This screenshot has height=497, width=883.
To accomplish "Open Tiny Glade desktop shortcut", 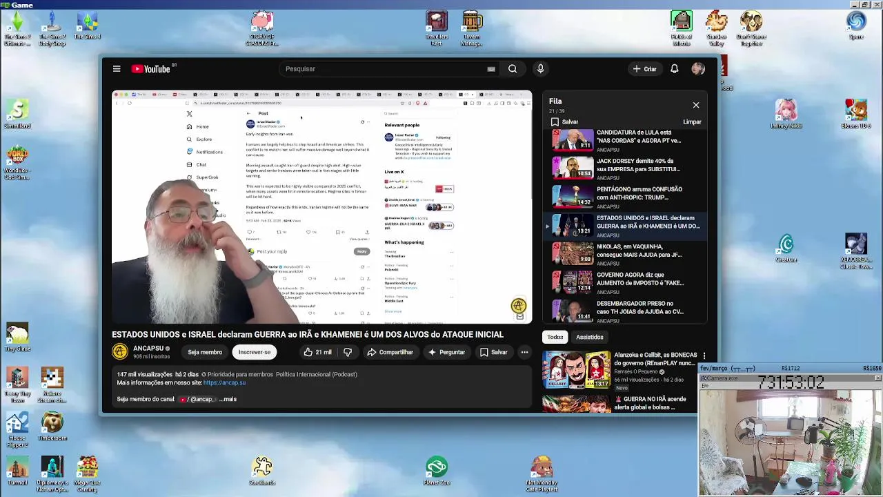I will pyautogui.click(x=17, y=338).
